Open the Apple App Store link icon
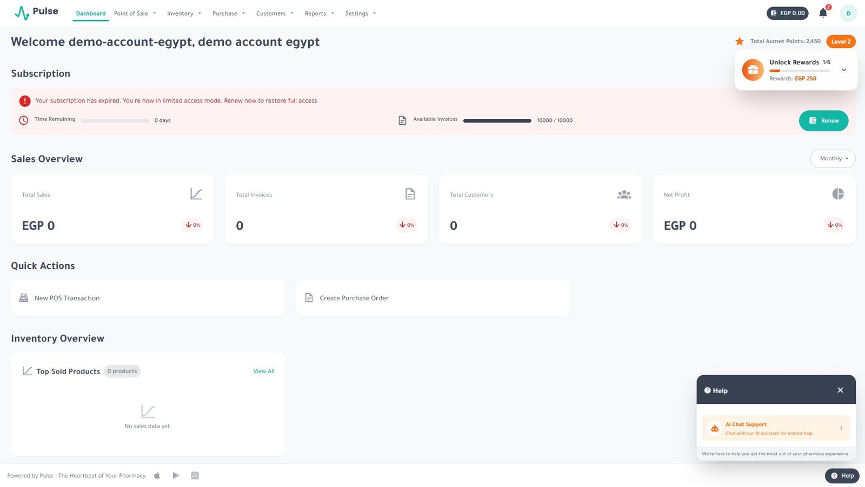 click(x=157, y=476)
